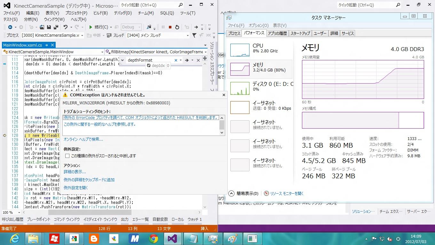Select the Memory item in Task Manager sidebar
This screenshot has height=245, width=435.
point(260,69)
